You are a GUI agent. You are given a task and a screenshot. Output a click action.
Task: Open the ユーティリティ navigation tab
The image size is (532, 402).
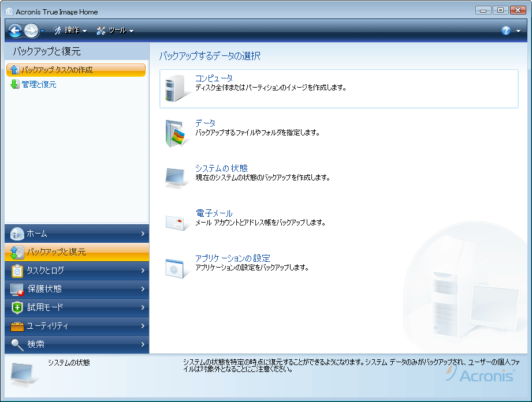pyautogui.click(x=77, y=326)
